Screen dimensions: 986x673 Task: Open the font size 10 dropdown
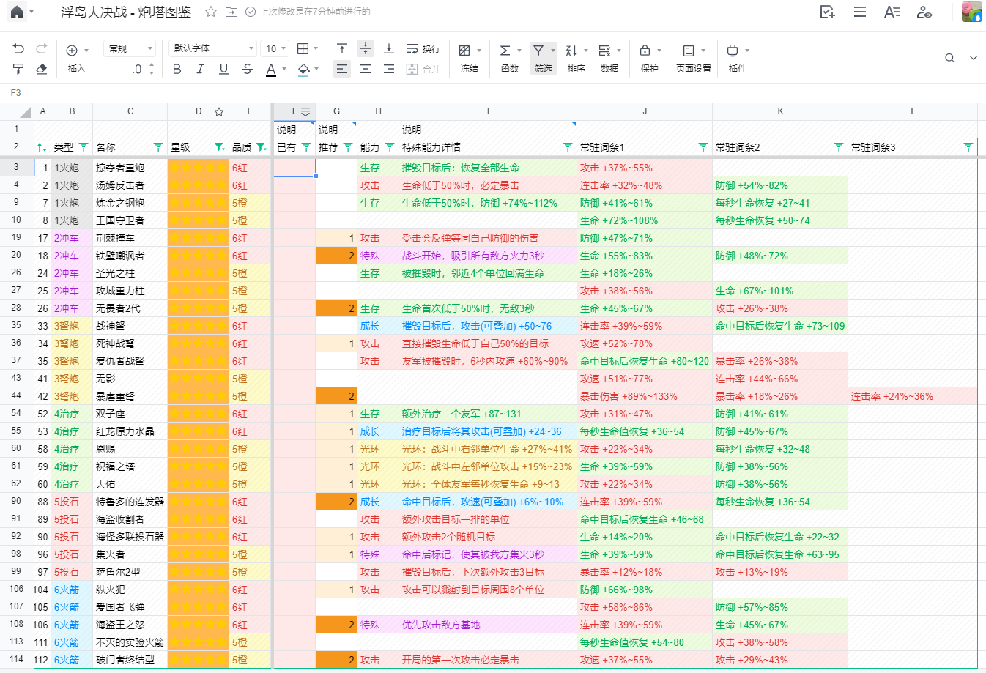275,48
